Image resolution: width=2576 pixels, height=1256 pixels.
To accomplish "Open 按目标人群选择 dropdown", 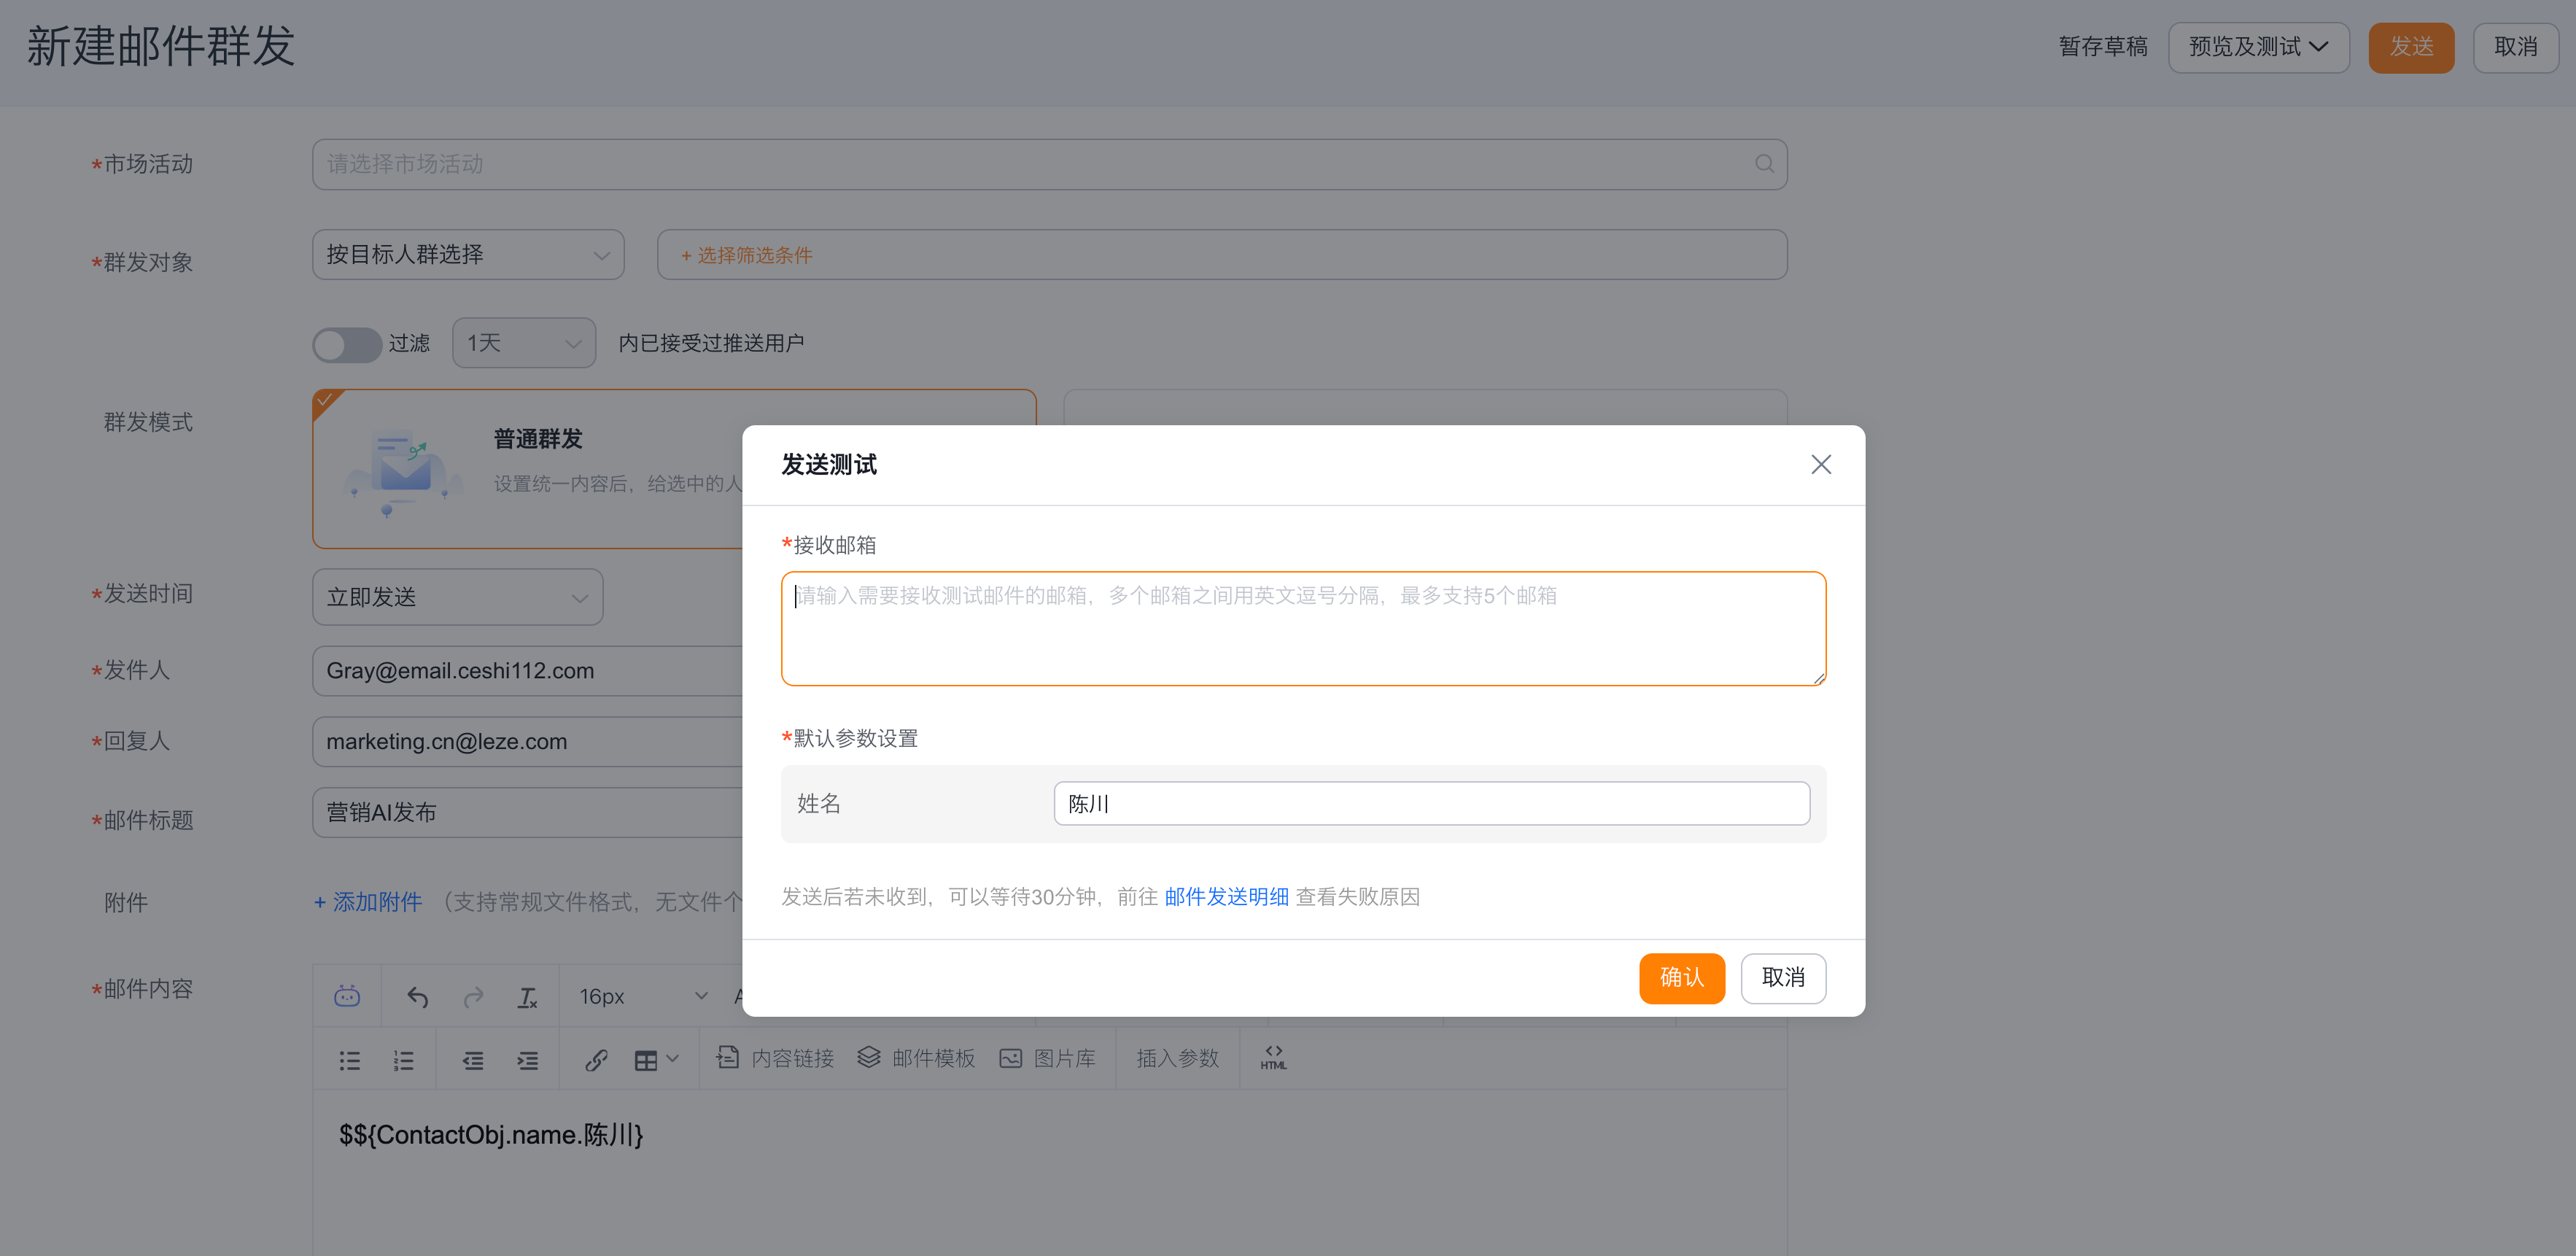I will [468, 255].
